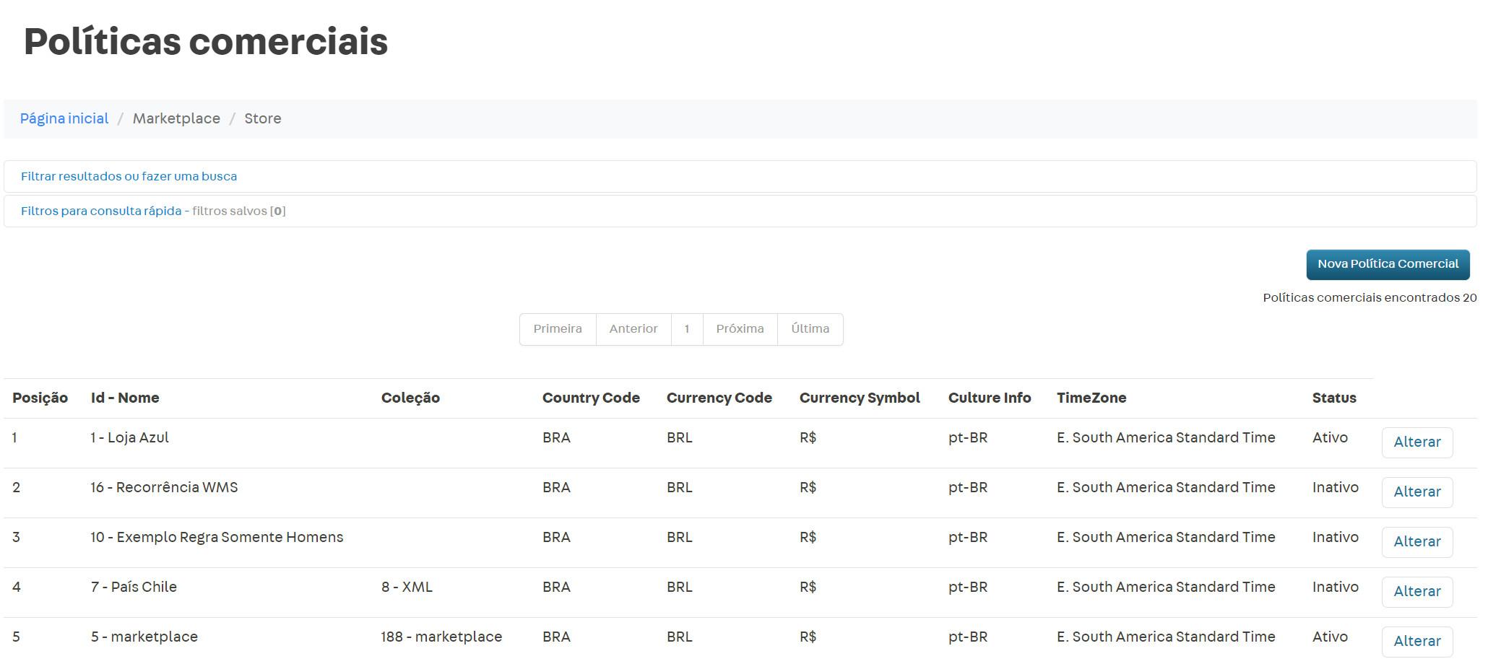Expand Filtrar resultados ou fazer uma busca
Image resolution: width=1488 pixels, height=664 pixels.
(129, 176)
